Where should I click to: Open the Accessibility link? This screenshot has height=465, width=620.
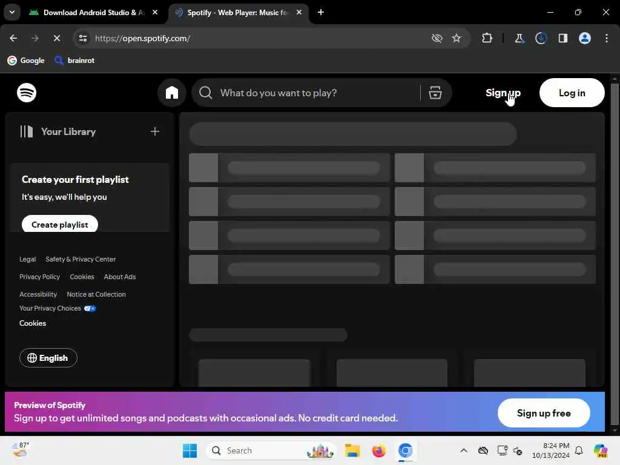(38, 294)
